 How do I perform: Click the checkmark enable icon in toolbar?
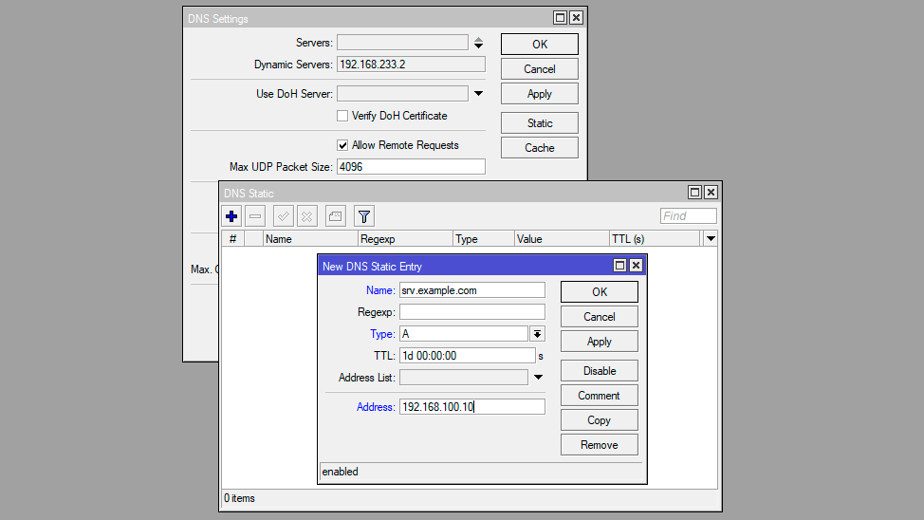coord(283,216)
